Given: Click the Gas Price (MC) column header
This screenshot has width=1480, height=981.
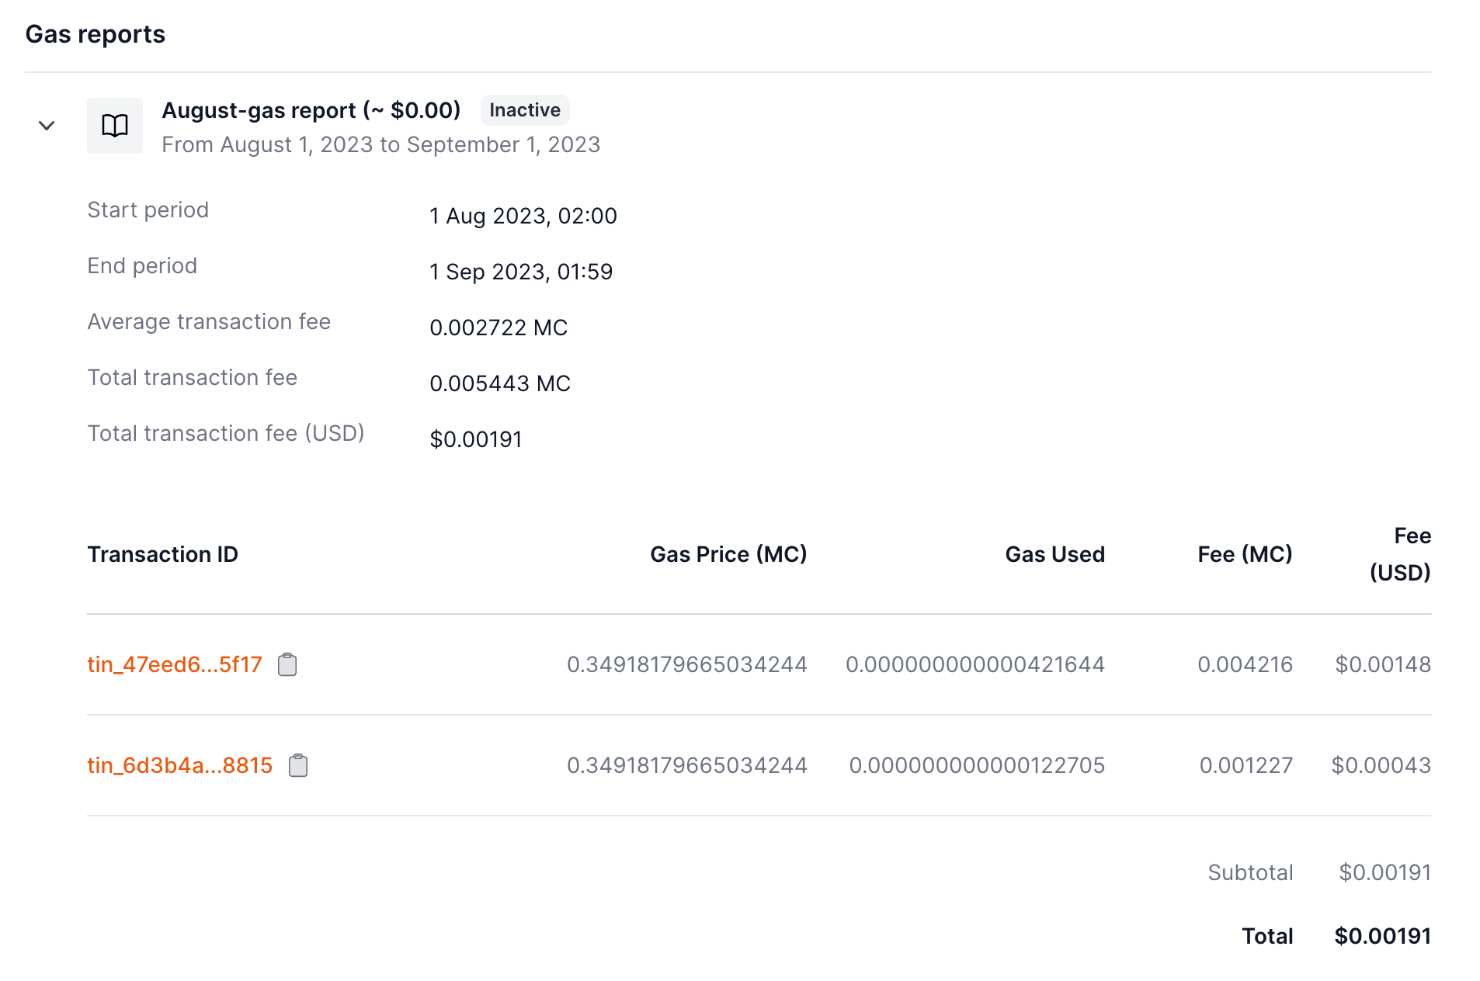Looking at the screenshot, I should pos(728,554).
